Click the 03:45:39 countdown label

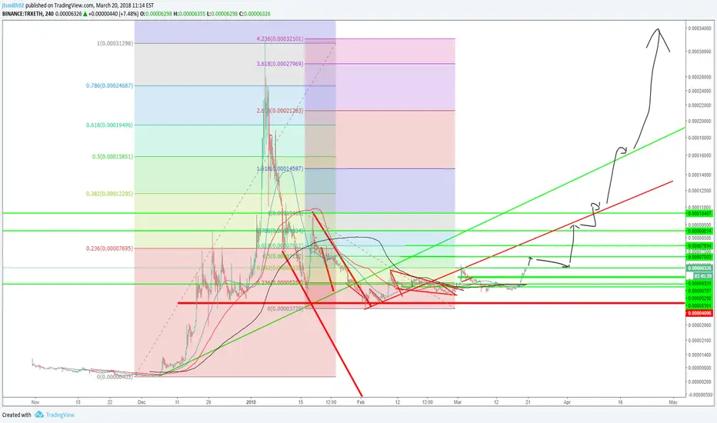point(702,276)
